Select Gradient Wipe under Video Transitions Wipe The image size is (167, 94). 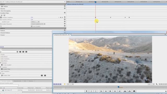coord(7,75)
